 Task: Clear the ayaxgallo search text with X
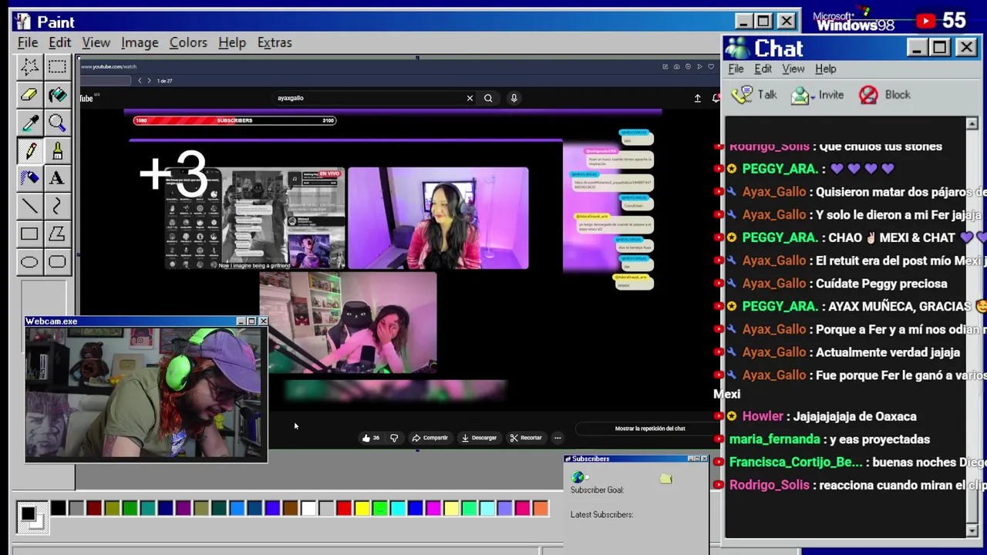(470, 98)
